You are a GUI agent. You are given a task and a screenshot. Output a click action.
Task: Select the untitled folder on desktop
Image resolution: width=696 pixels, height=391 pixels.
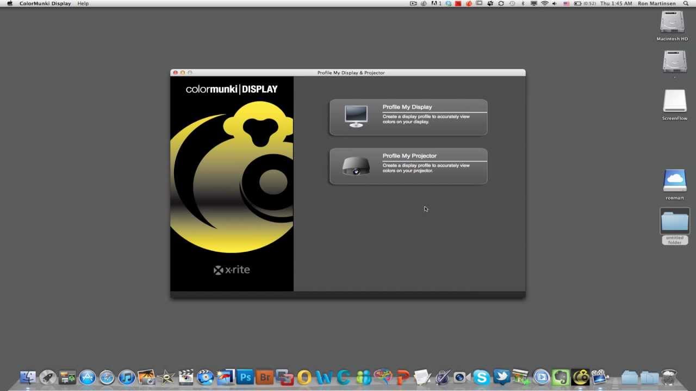(x=675, y=226)
